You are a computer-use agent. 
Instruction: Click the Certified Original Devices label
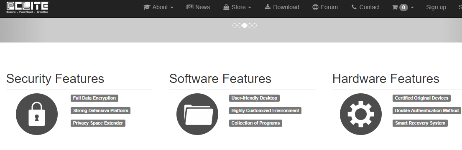coord(421,98)
